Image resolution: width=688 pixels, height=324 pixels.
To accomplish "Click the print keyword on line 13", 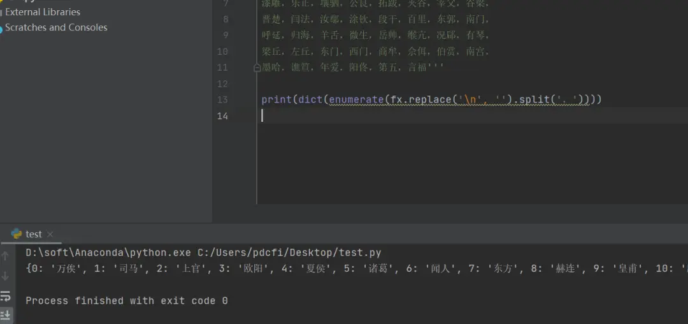I will [x=276, y=99].
